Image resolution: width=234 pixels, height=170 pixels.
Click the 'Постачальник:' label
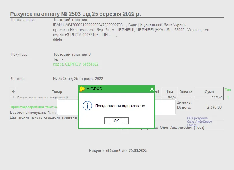tap(23, 20)
